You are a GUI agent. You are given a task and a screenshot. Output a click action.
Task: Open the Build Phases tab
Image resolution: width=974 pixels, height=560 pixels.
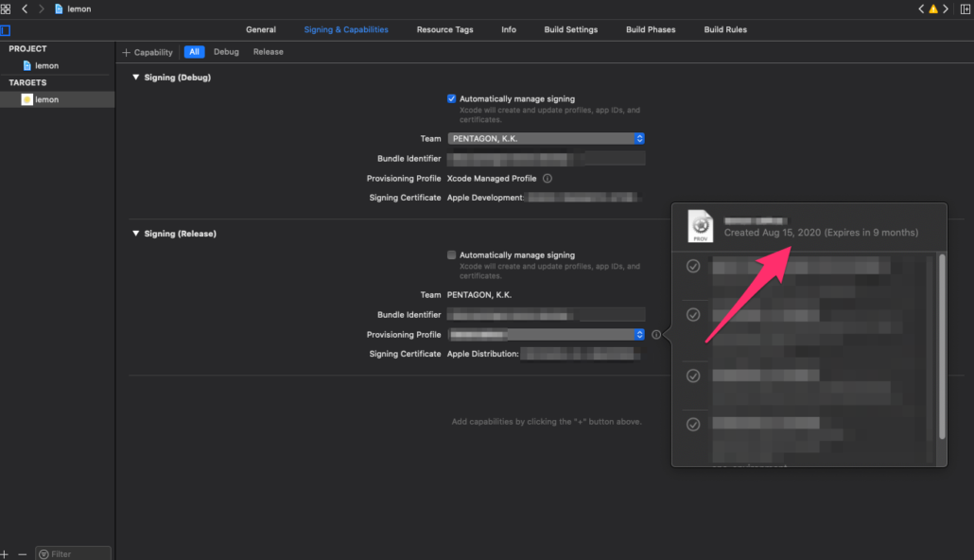pyautogui.click(x=651, y=29)
